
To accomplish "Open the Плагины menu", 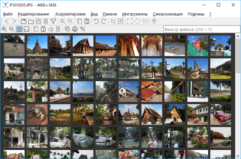I will (x=196, y=14).
